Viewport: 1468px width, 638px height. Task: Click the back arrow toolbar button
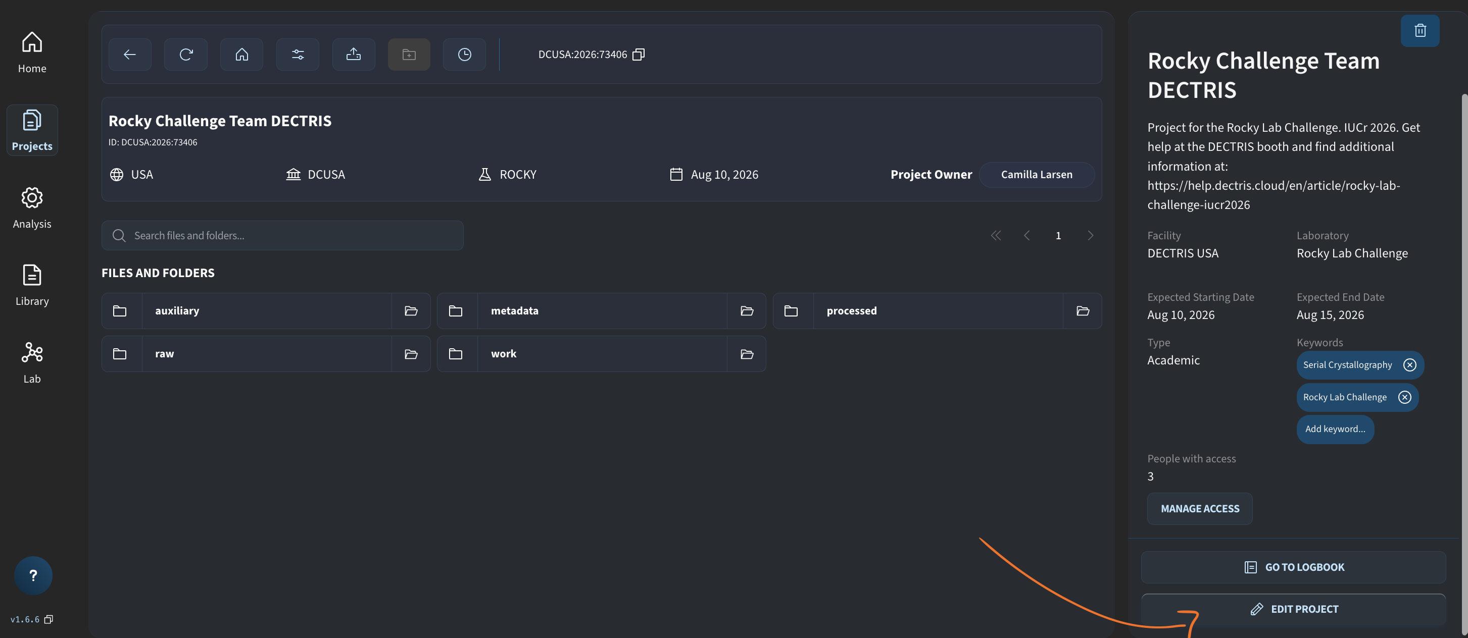click(130, 55)
